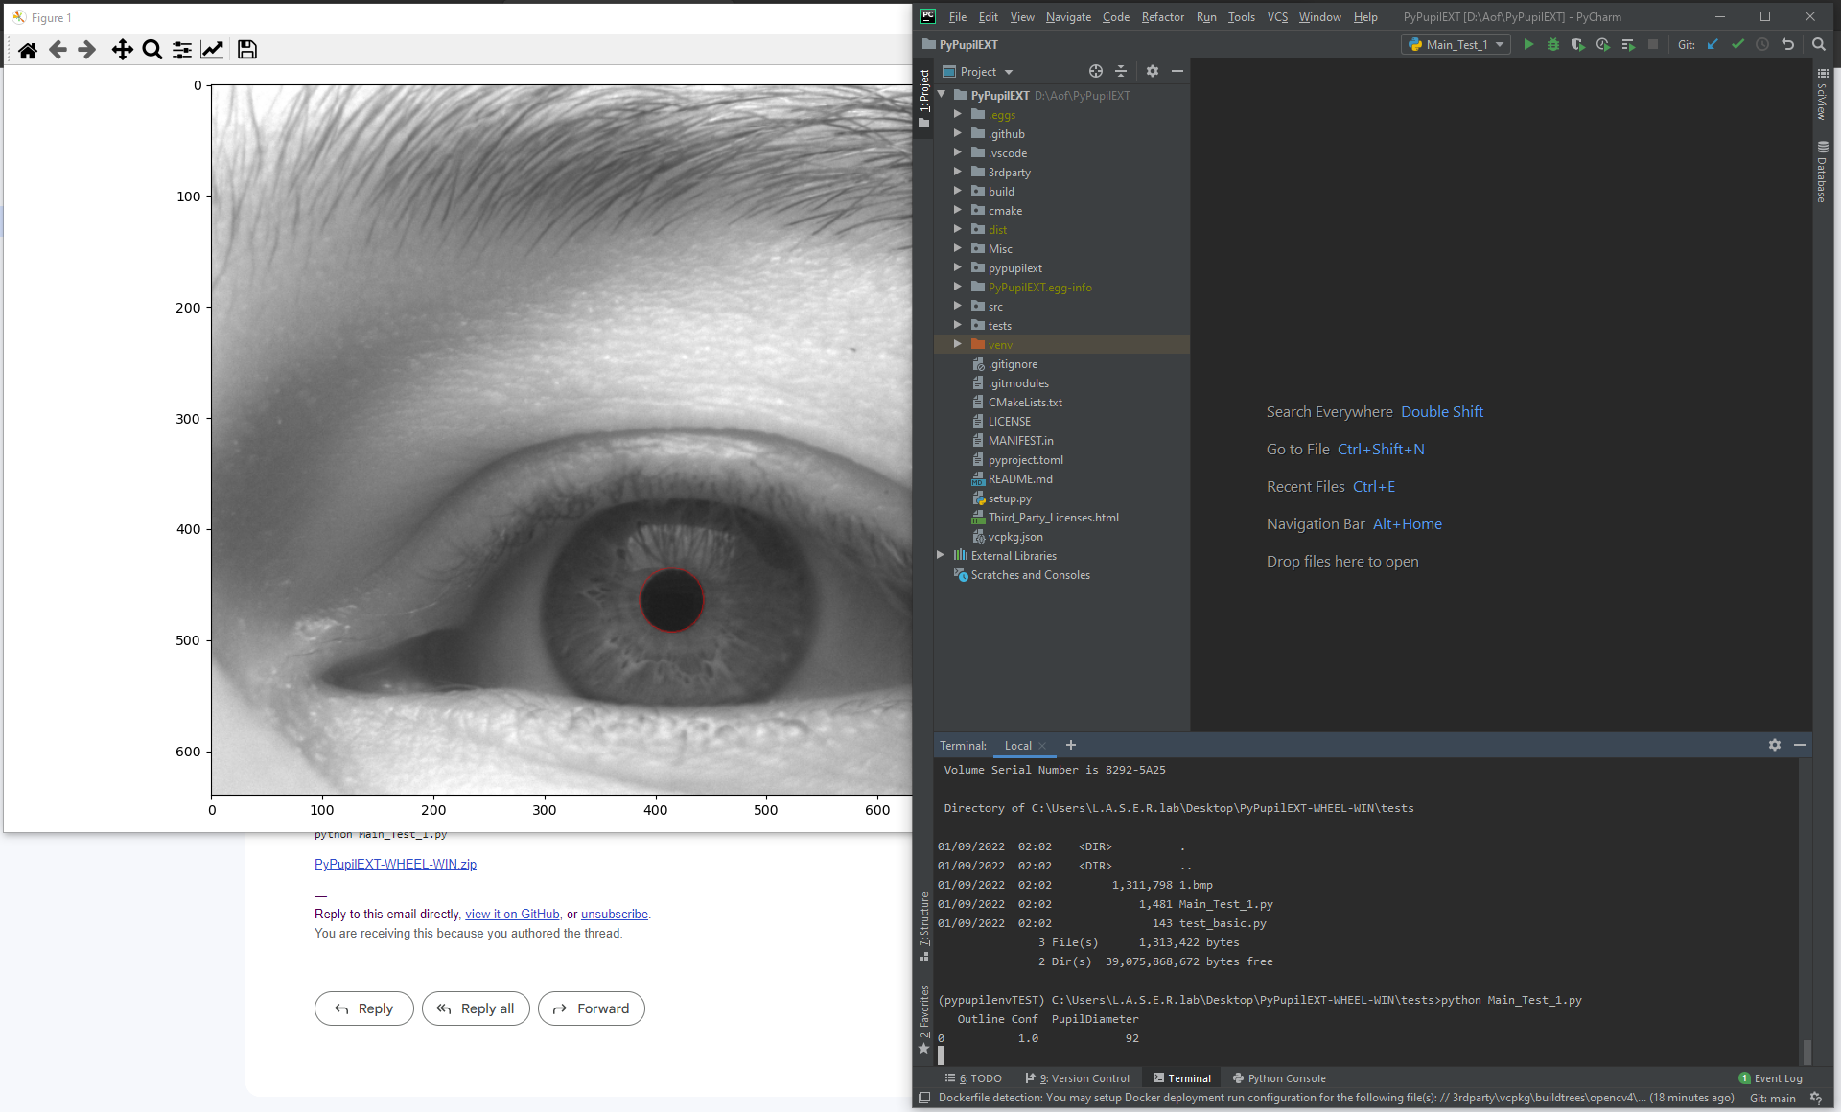Expand the pypupilext folder in project tree
1841x1112 pixels.
click(x=957, y=267)
